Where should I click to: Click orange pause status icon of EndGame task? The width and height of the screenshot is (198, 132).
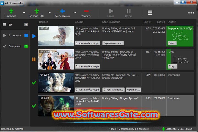pyautogui.click(x=34, y=59)
